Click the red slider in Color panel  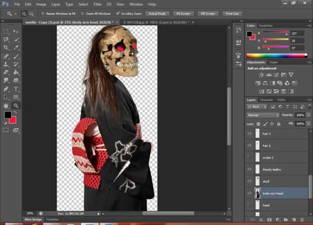pyautogui.click(x=276, y=32)
